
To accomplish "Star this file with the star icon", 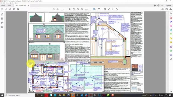I will pyautogui.click(x=6, y=9).
